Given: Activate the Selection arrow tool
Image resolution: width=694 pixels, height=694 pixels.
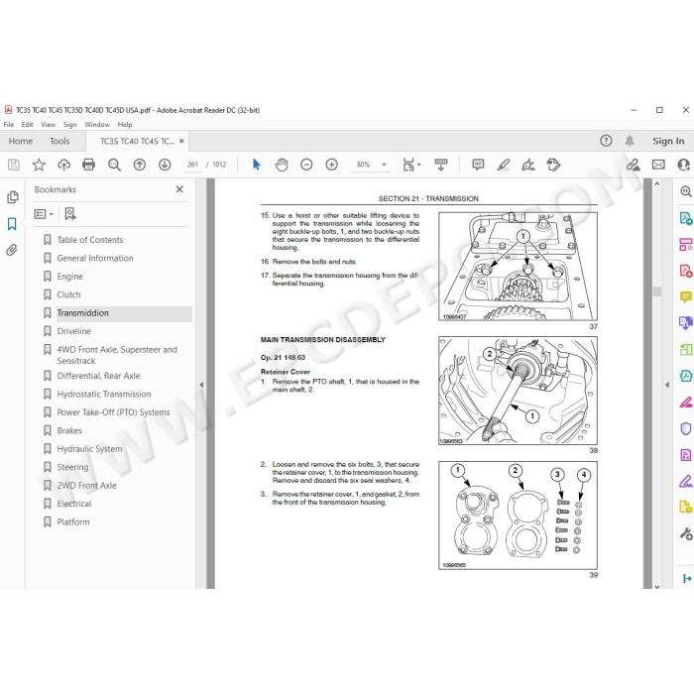Looking at the screenshot, I should tap(256, 165).
